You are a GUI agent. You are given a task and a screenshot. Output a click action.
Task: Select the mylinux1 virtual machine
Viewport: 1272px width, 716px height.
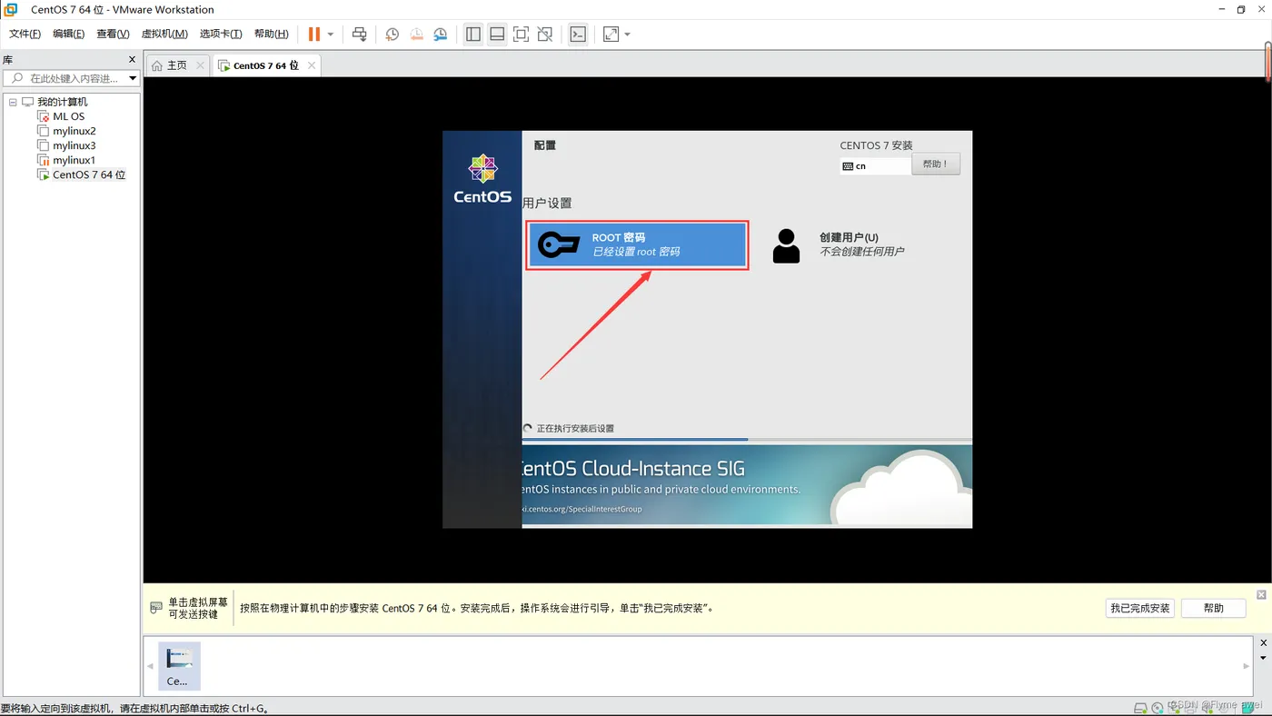click(x=74, y=160)
